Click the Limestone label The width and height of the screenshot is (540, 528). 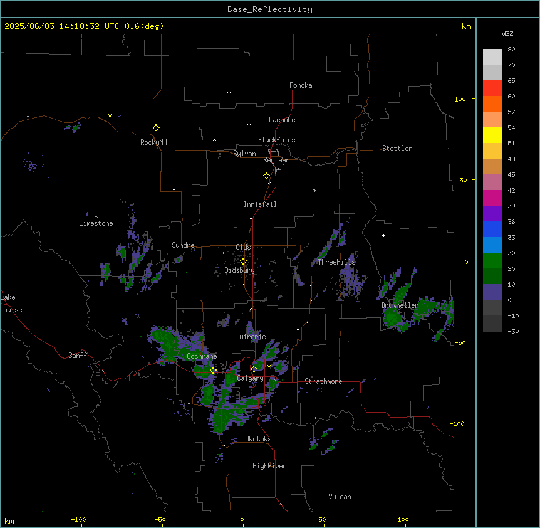[96, 223]
